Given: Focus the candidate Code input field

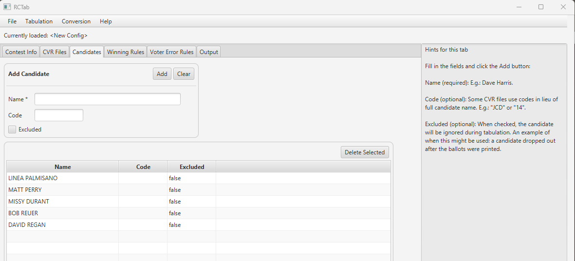Looking at the screenshot, I should (59, 115).
